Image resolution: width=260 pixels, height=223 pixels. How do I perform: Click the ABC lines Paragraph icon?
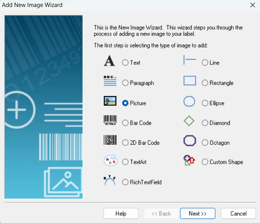[110, 81]
